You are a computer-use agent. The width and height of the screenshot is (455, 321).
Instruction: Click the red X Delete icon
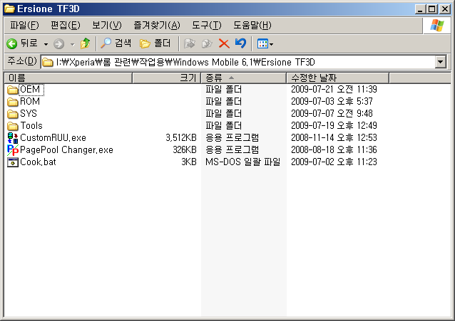click(224, 43)
